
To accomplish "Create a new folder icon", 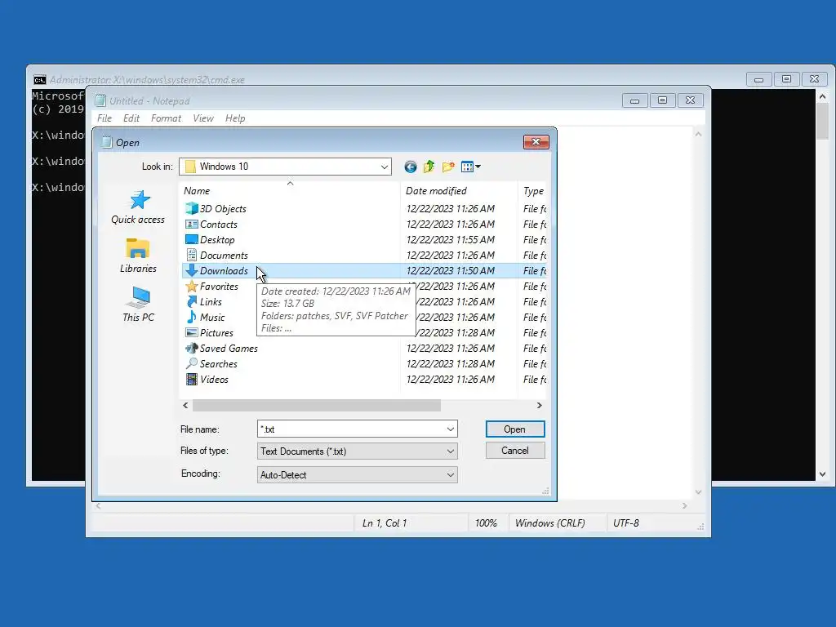I will [448, 167].
